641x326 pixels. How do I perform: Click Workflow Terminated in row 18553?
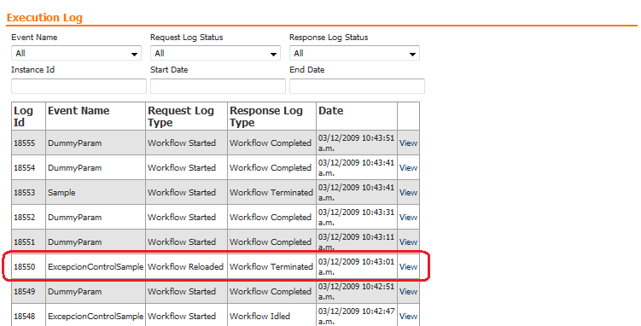271,192
